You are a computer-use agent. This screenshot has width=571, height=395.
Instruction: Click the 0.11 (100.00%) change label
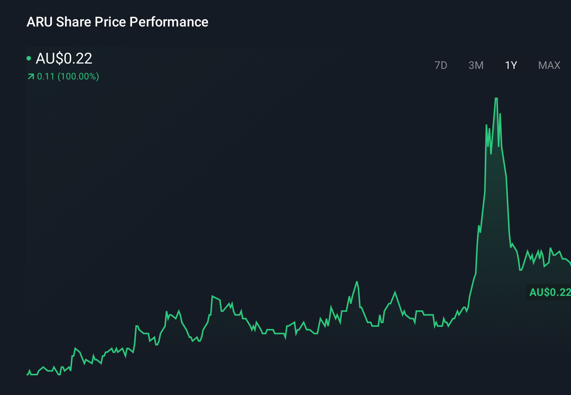(x=68, y=76)
